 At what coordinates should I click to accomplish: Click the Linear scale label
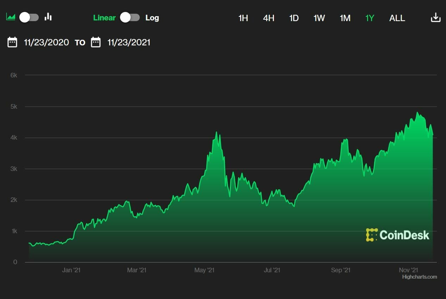[x=104, y=18]
